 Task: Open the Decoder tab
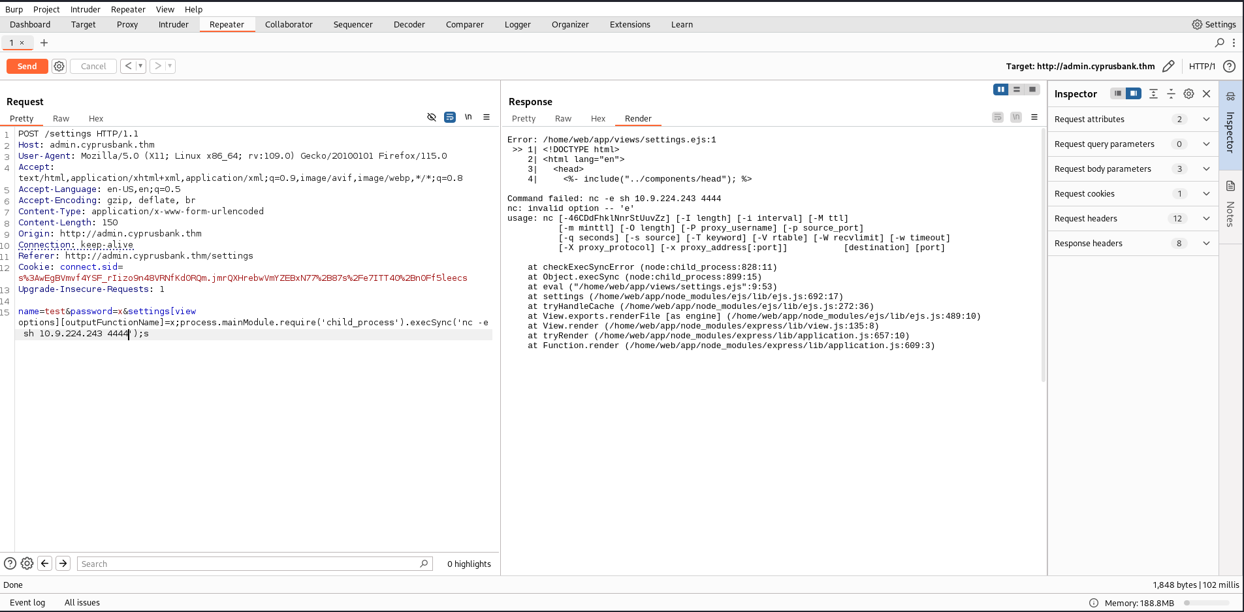(409, 24)
